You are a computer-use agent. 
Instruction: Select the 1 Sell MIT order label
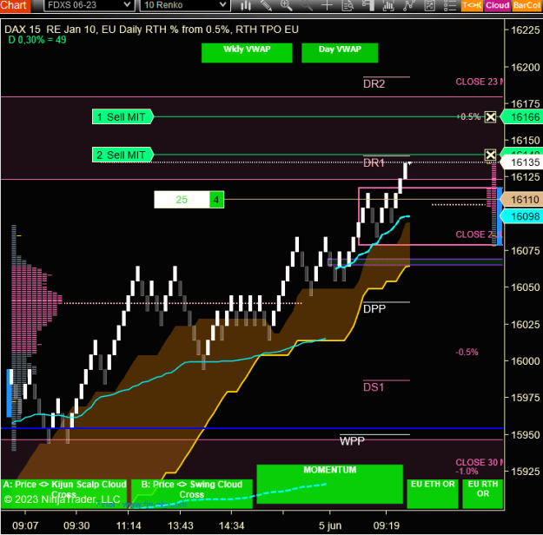pos(123,116)
